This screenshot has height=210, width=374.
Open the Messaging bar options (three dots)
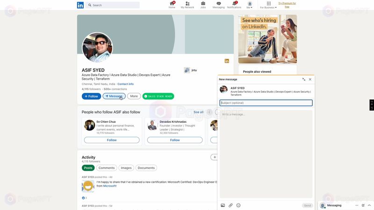pos(357,205)
